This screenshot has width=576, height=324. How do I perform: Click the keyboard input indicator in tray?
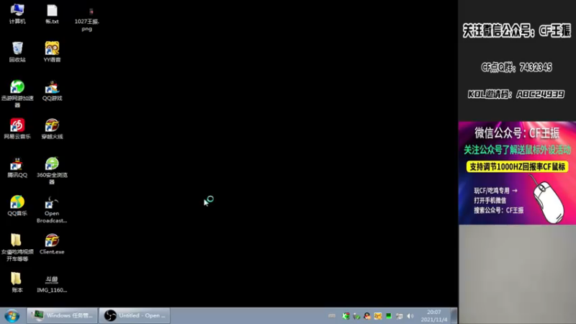332,316
